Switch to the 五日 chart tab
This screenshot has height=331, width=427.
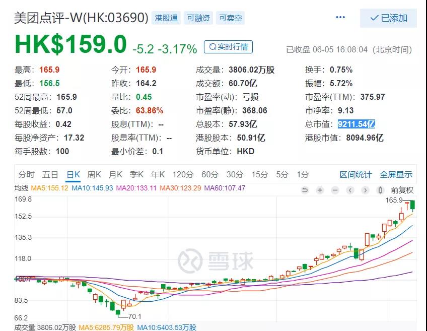(x=50, y=174)
